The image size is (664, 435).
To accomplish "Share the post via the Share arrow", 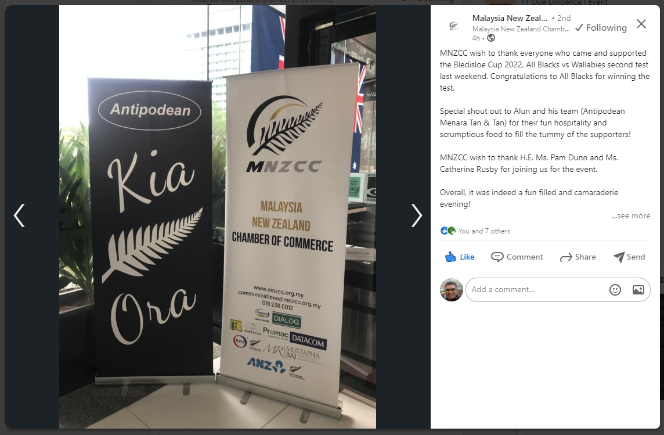I will coord(578,257).
